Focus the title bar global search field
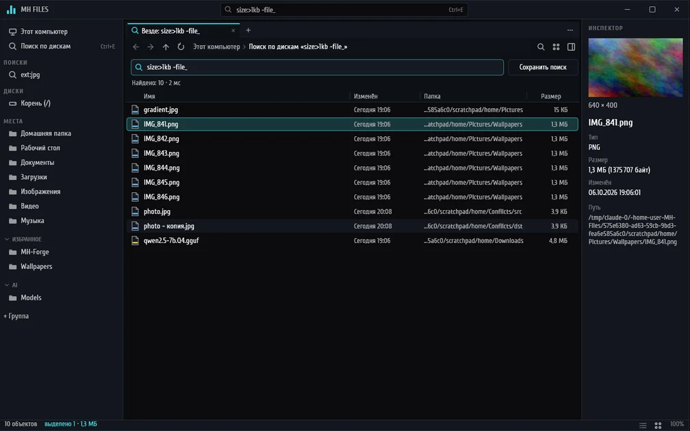This screenshot has height=431, width=690. [344, 10]
